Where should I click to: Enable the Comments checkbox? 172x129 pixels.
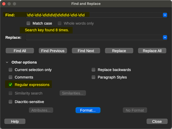[x=10, y=77]
